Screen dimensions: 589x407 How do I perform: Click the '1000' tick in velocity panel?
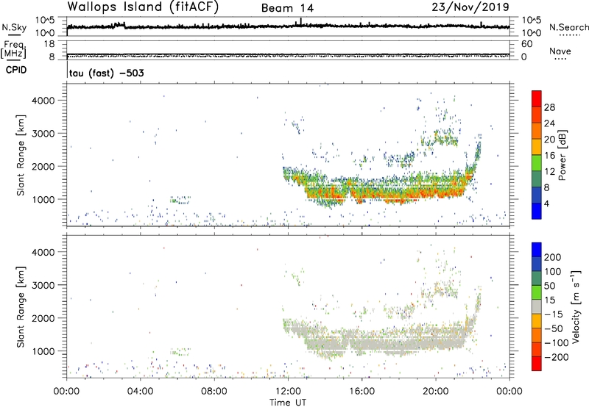43,351
